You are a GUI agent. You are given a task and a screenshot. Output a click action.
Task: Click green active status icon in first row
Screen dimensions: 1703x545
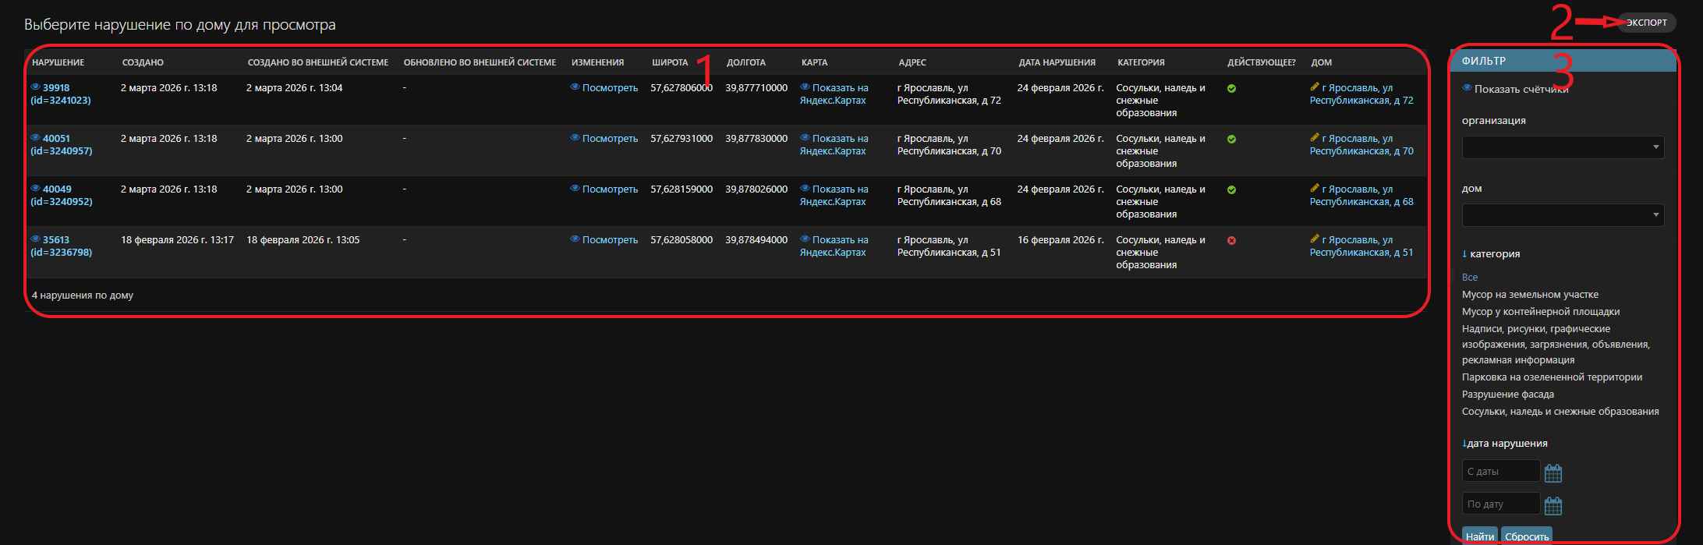point(1231,89)
